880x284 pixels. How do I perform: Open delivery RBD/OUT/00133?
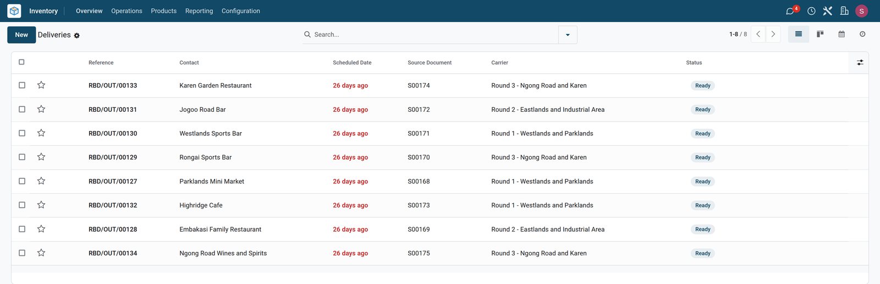[x=113, y=85]
